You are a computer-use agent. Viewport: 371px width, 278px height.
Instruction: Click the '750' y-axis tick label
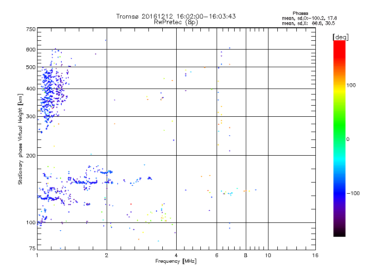pyautogui.click(x=31, y=29)
